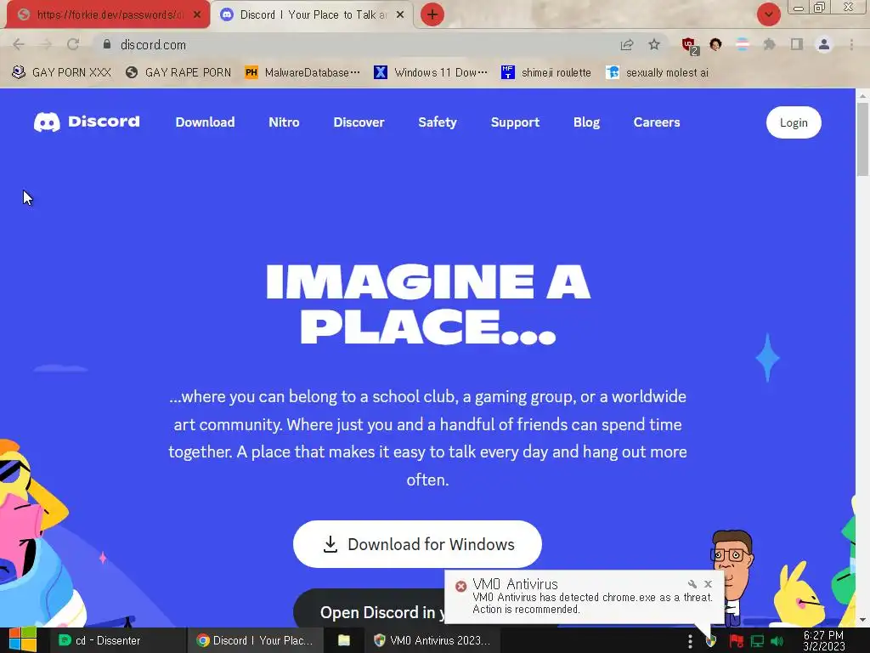Bookmark this page with the star icon
This screenshot has width=870, height=653.
654,44
